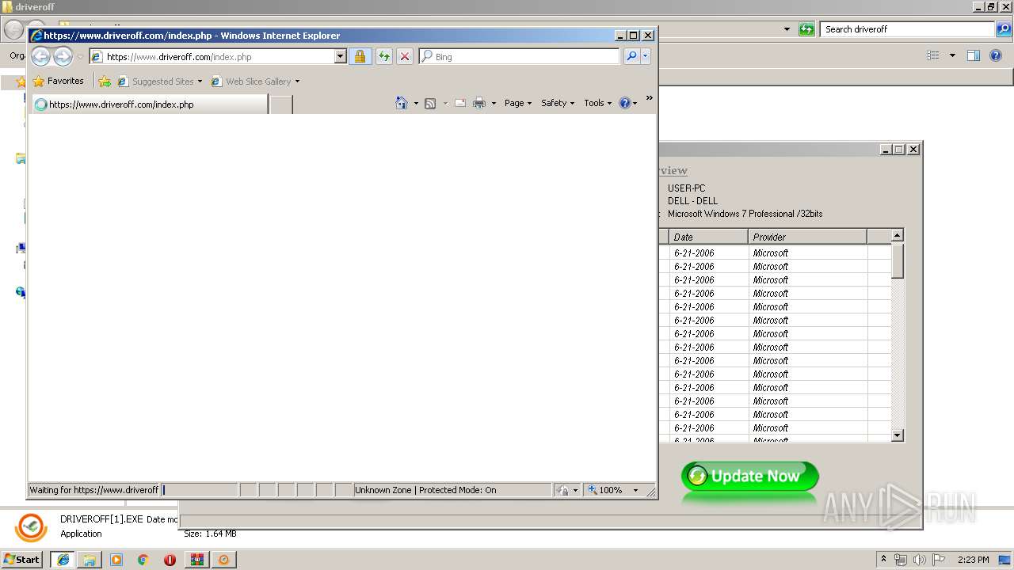Screen dimensions: 1014x570
Task: Switch to Internet Explorer in taskbar
Action: 63,559
